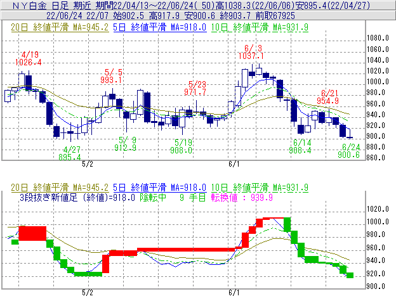Click the 6/1 date label under upper chart

click(234, 164)
